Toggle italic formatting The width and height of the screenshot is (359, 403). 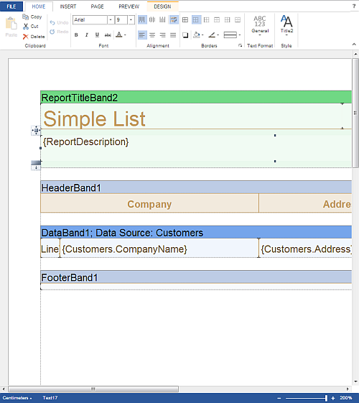[87, 34]
